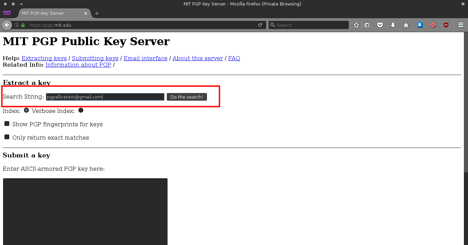Go to the Firefox home icon
Image resolution: width=468 pixels, height=245 pixels.
coord(406,25)
